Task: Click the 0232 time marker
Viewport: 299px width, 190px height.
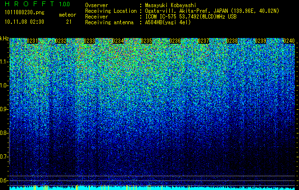Action: (61, 41)
